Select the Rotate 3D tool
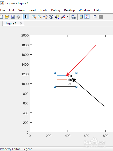 tap(51, 17)
